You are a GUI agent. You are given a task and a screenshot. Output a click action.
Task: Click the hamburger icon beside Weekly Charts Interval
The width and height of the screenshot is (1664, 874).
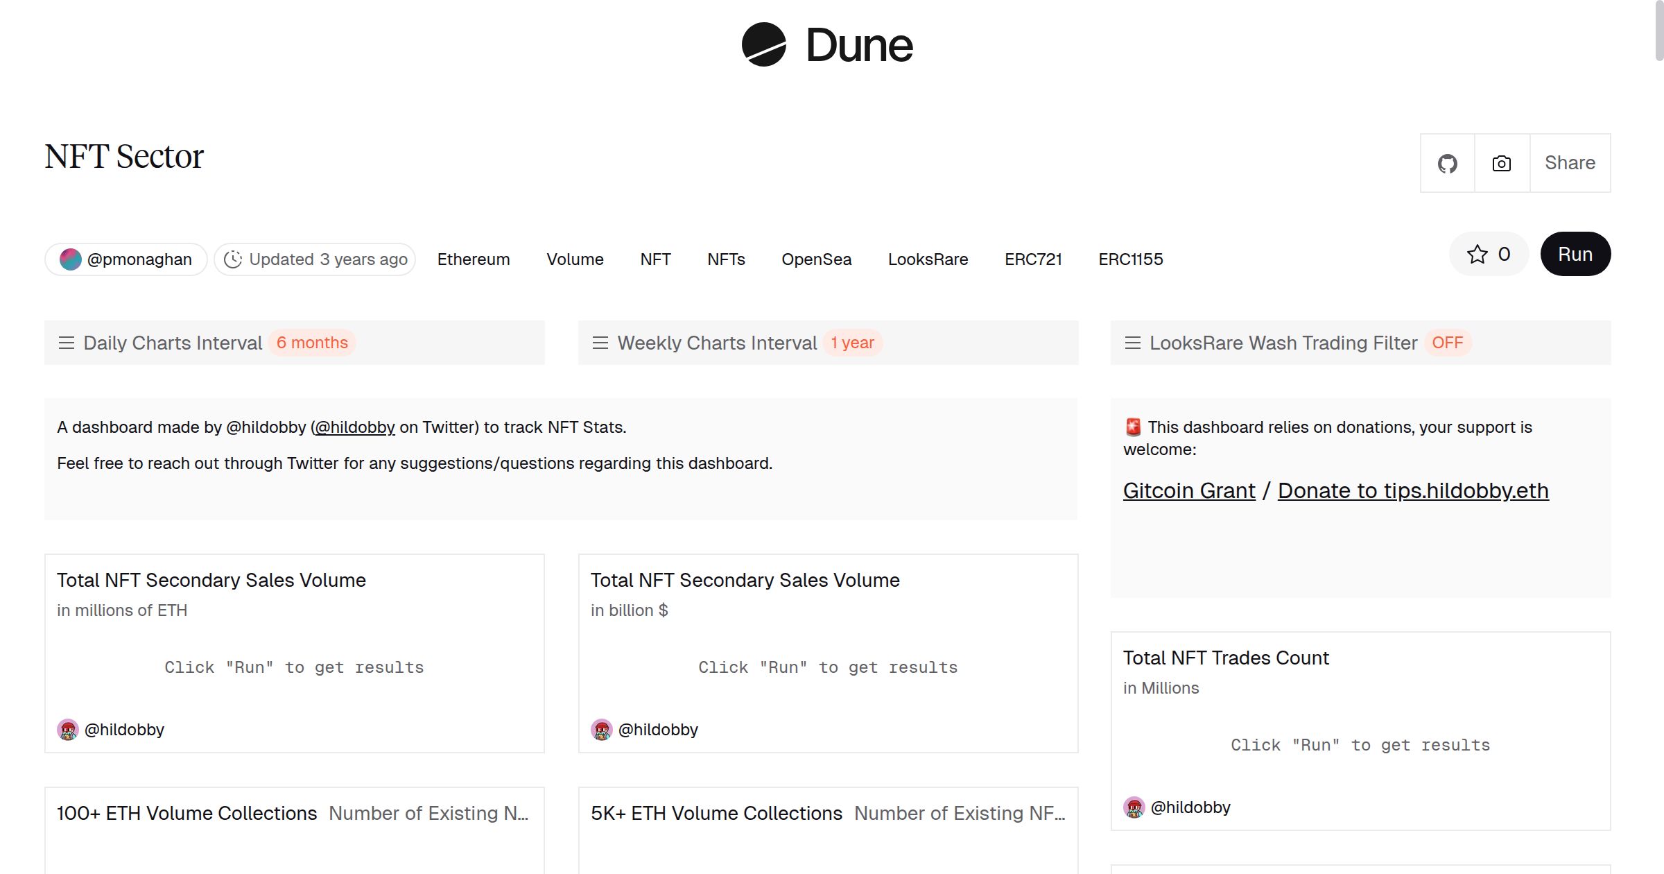click(600, 343)
